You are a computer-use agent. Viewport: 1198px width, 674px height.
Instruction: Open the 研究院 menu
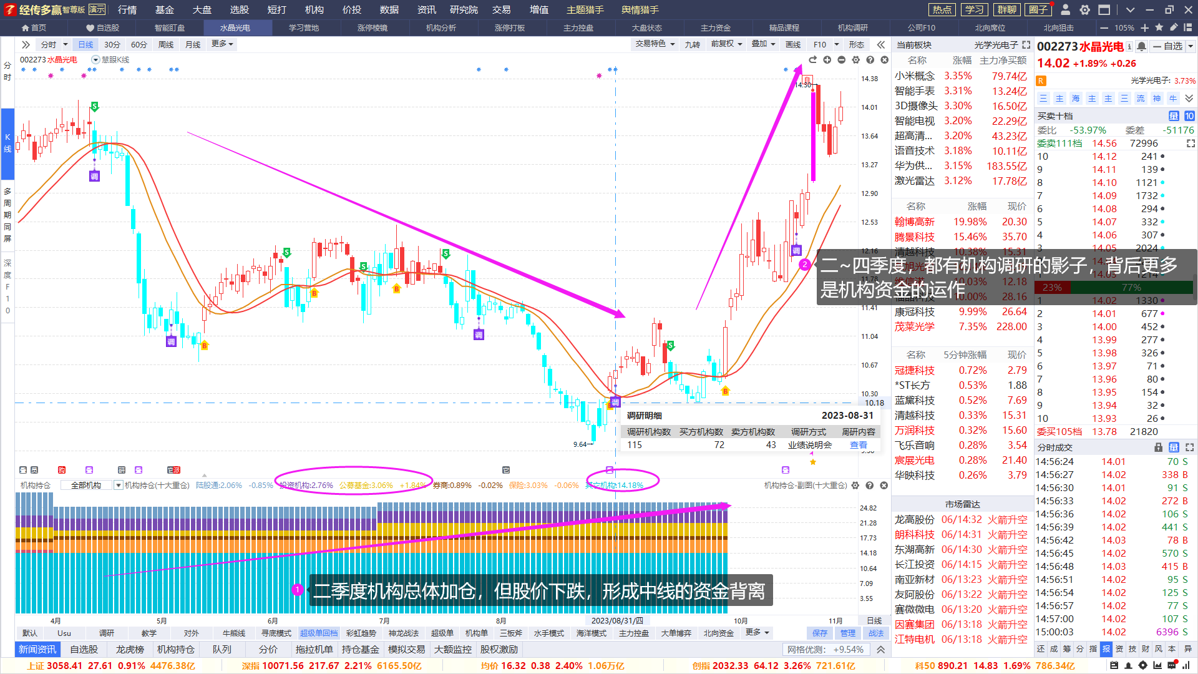464,9
